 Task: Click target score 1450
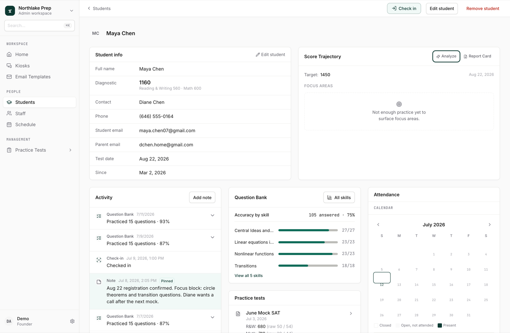325,75
